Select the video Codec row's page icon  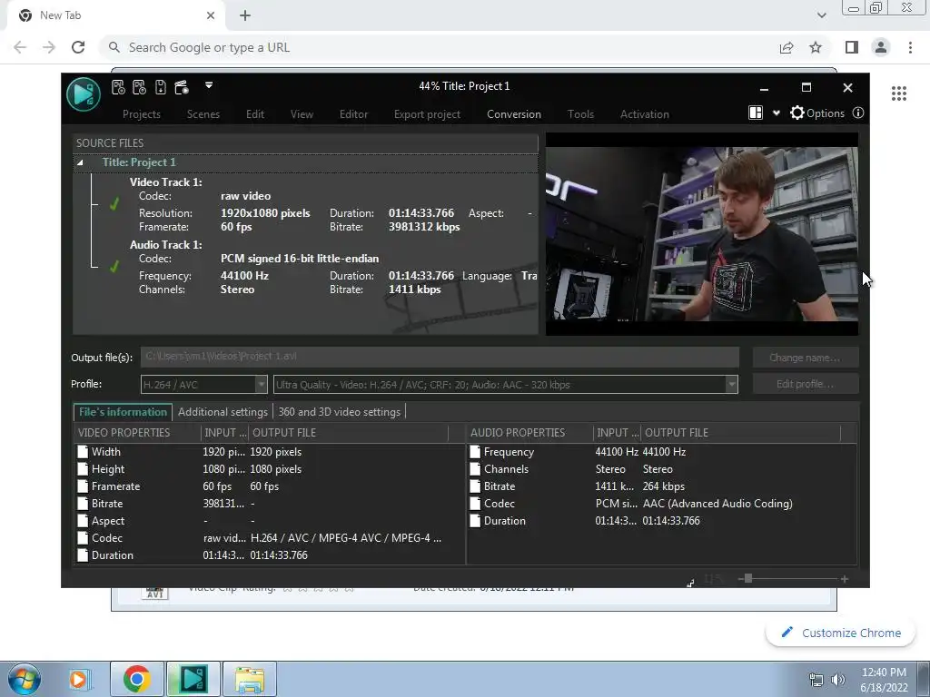point(83,538)
